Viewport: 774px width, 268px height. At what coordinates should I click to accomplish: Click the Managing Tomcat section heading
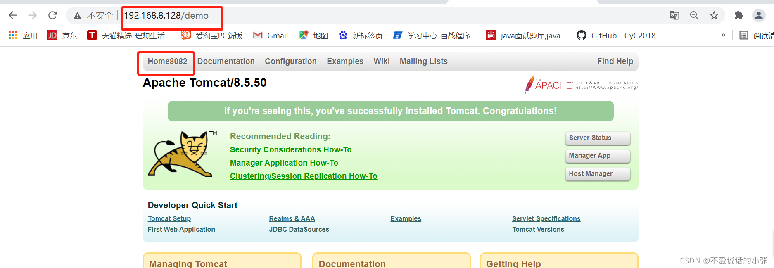click(188, 263)
